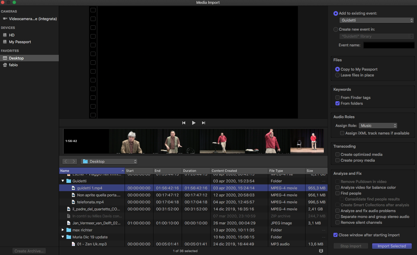The image size is (417, 255).
Task: Check Remove silent channels
Action: point(338,222)
